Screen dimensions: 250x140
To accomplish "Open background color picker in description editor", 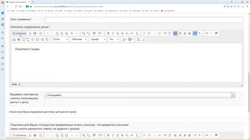I will tap(130, 39).
